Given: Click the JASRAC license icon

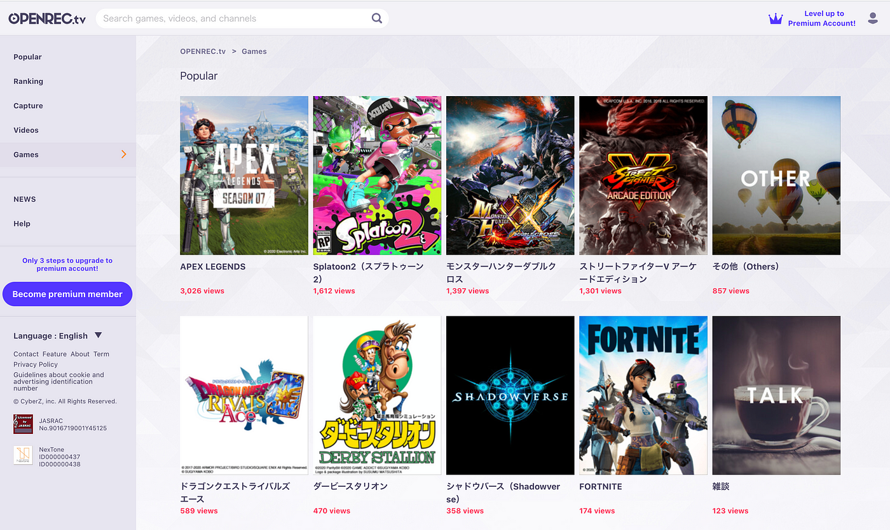Looking at the screenshot, I should pos(23,424).
